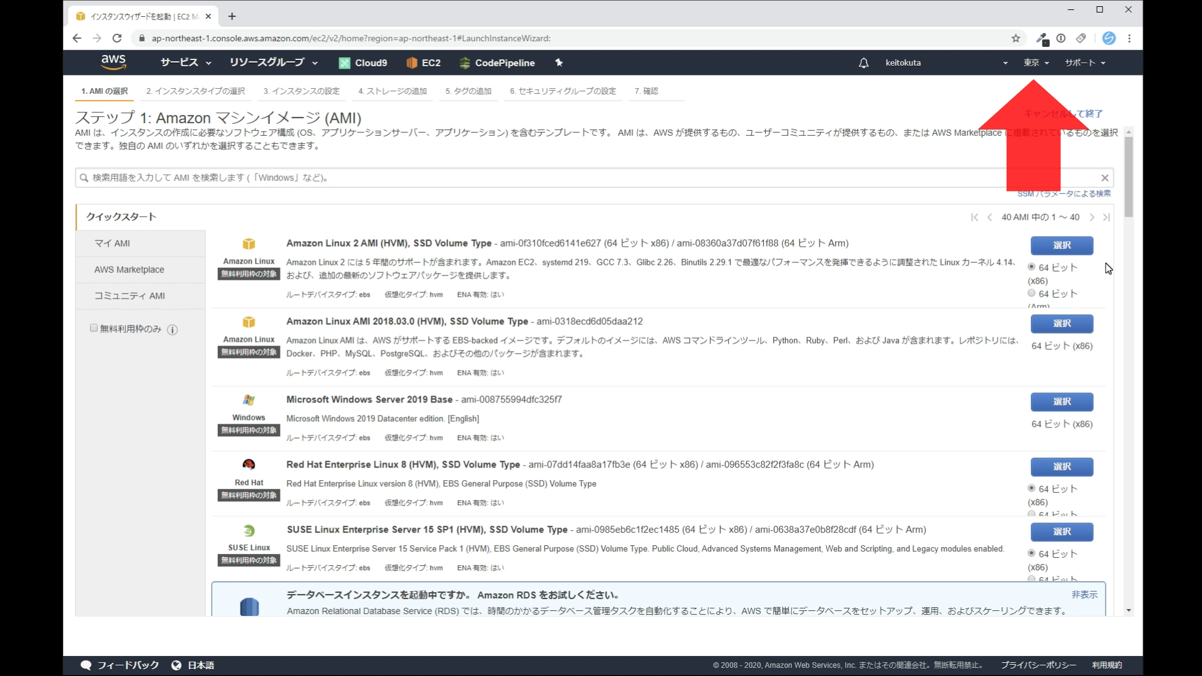Viewport: 1202px width, 676px height.
Task: Enable the 無料利用枠のみ checkbox
Action: 94,328
